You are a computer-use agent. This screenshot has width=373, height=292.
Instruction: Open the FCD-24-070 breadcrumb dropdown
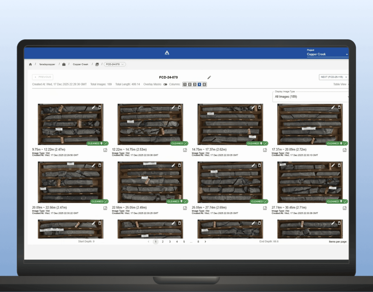coord(115,65)
